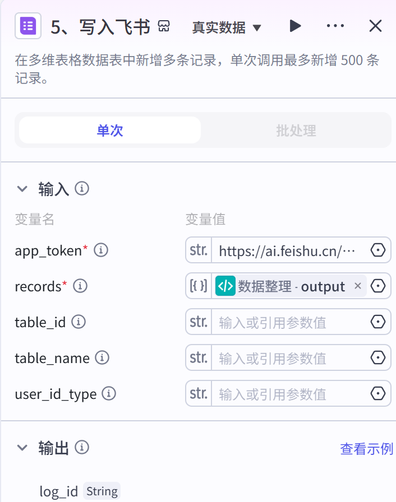
Task: Select the 单次 tab
Action: click(110, 131)
